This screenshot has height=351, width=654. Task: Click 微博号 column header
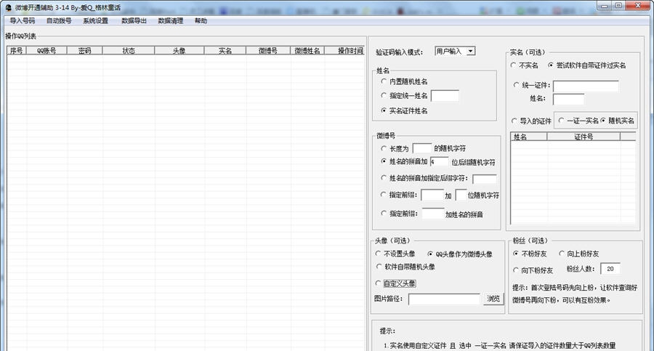pyautogui.click(x=268, y=50)
